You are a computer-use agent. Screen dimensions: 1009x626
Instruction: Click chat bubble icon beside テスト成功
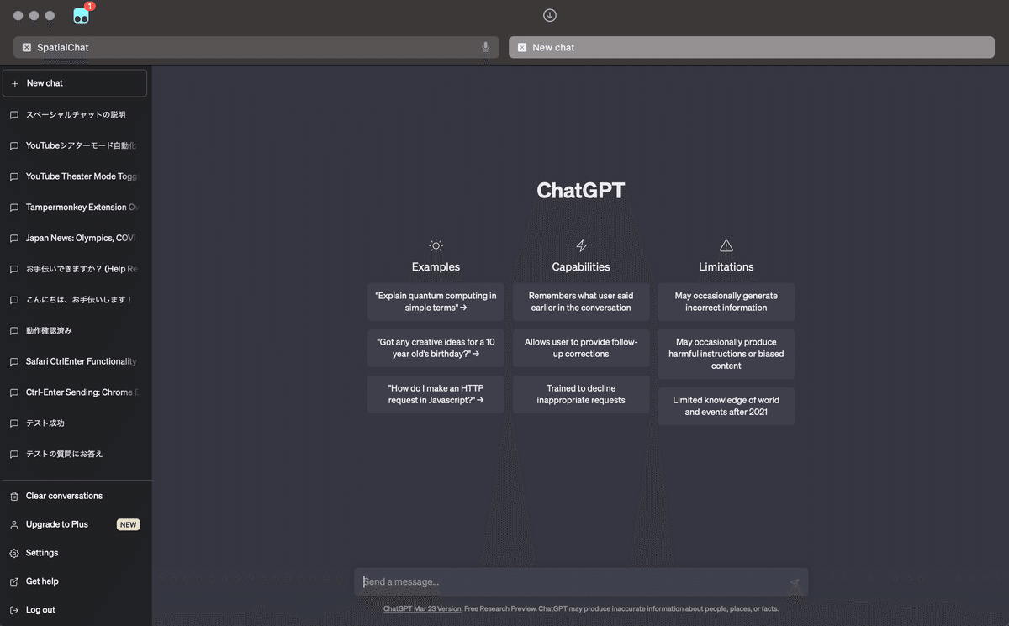13,423
